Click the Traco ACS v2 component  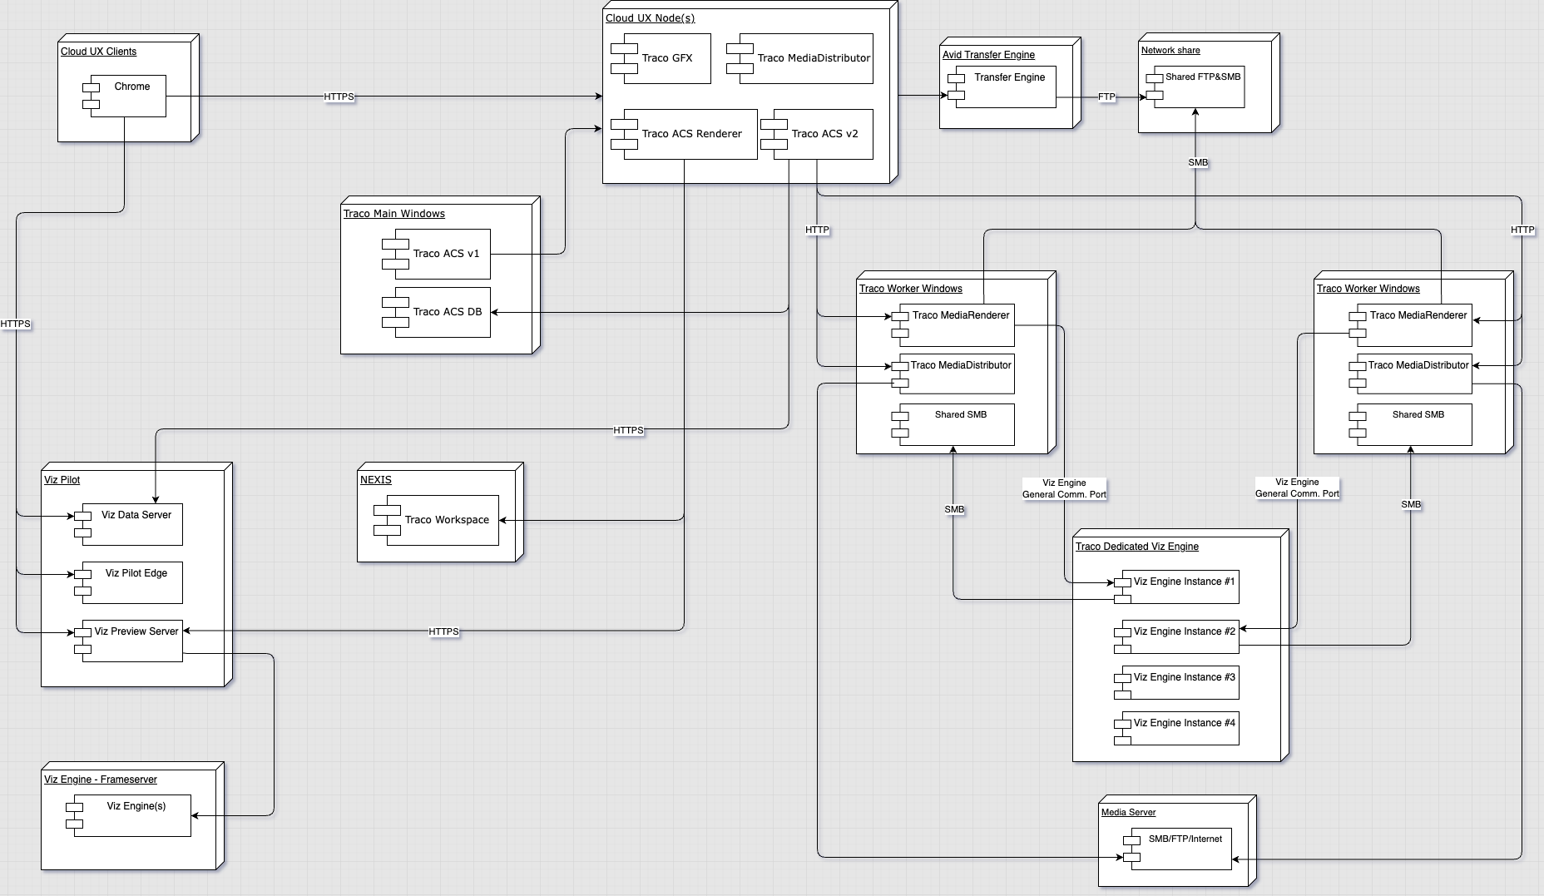tap(824, 134)
